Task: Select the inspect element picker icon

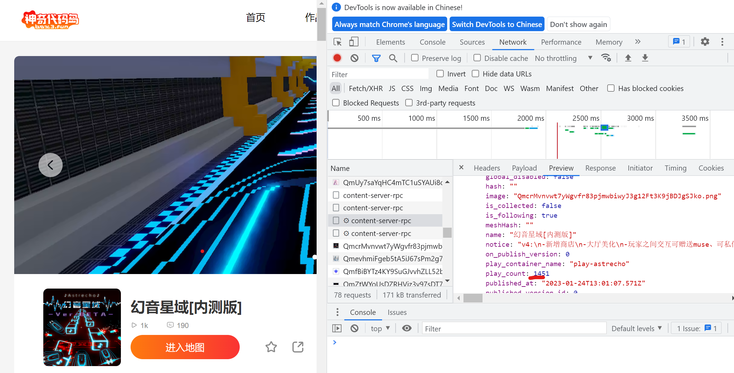Action: [337, 42]
